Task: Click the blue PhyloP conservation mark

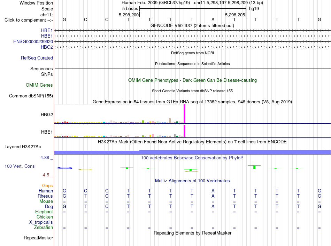Action: click(x=64, y=168)
